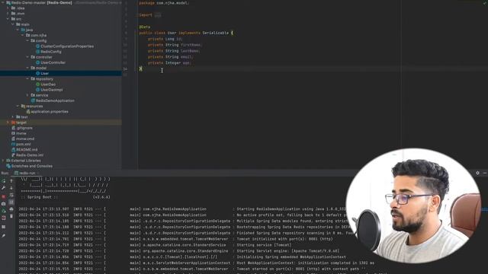Click the 'private String firstName' line
Screen dimensions: 488x274
pos(175,45)
